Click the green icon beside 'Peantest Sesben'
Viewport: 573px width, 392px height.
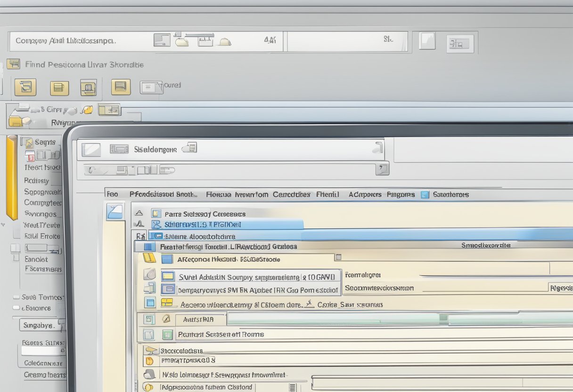[167, 335]
